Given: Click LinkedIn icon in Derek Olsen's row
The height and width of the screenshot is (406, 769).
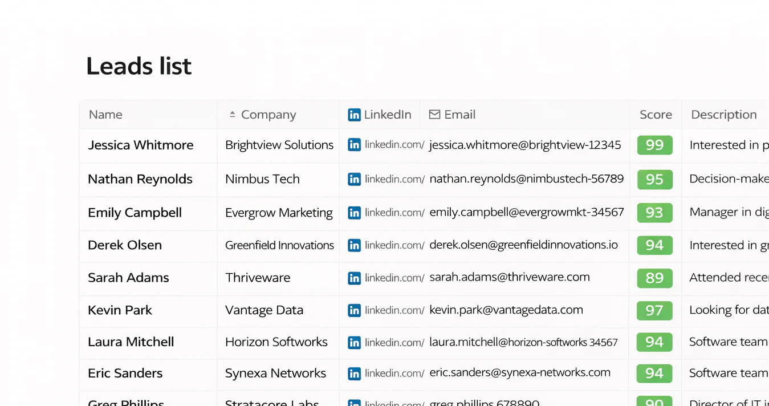Looking at the screenshot, I should 354,245.
